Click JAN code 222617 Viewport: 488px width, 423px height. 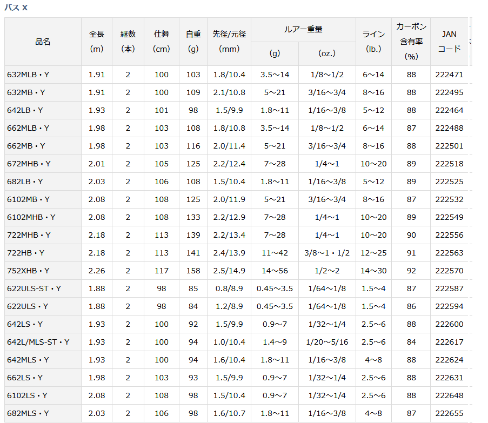tap(450, 342)
